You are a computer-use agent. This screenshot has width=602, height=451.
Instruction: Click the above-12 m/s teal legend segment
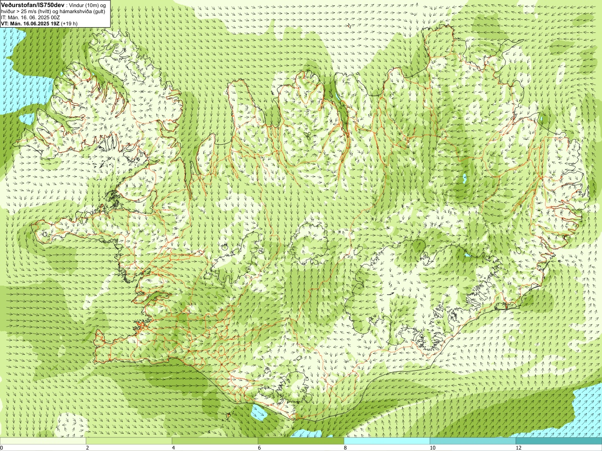click(559, 441)
